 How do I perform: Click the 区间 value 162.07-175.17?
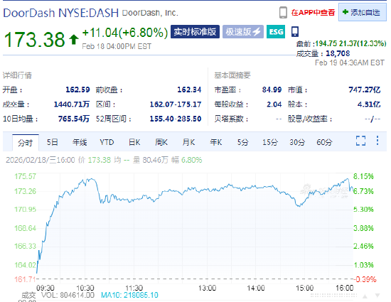click(176, 104)
